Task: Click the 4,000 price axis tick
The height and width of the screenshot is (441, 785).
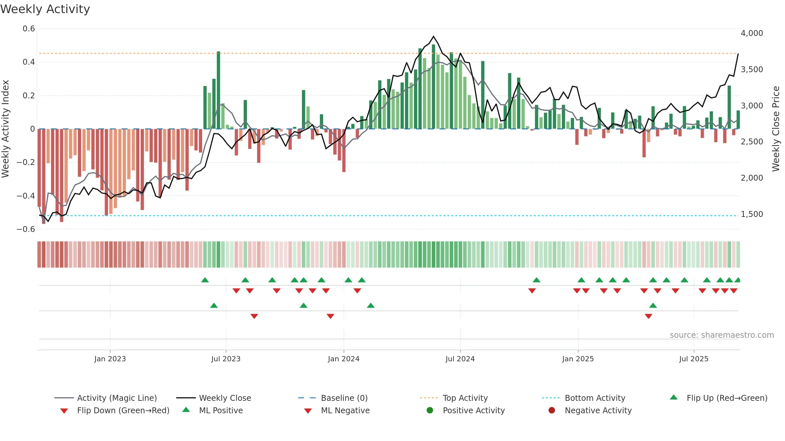Action: point(752,33)
